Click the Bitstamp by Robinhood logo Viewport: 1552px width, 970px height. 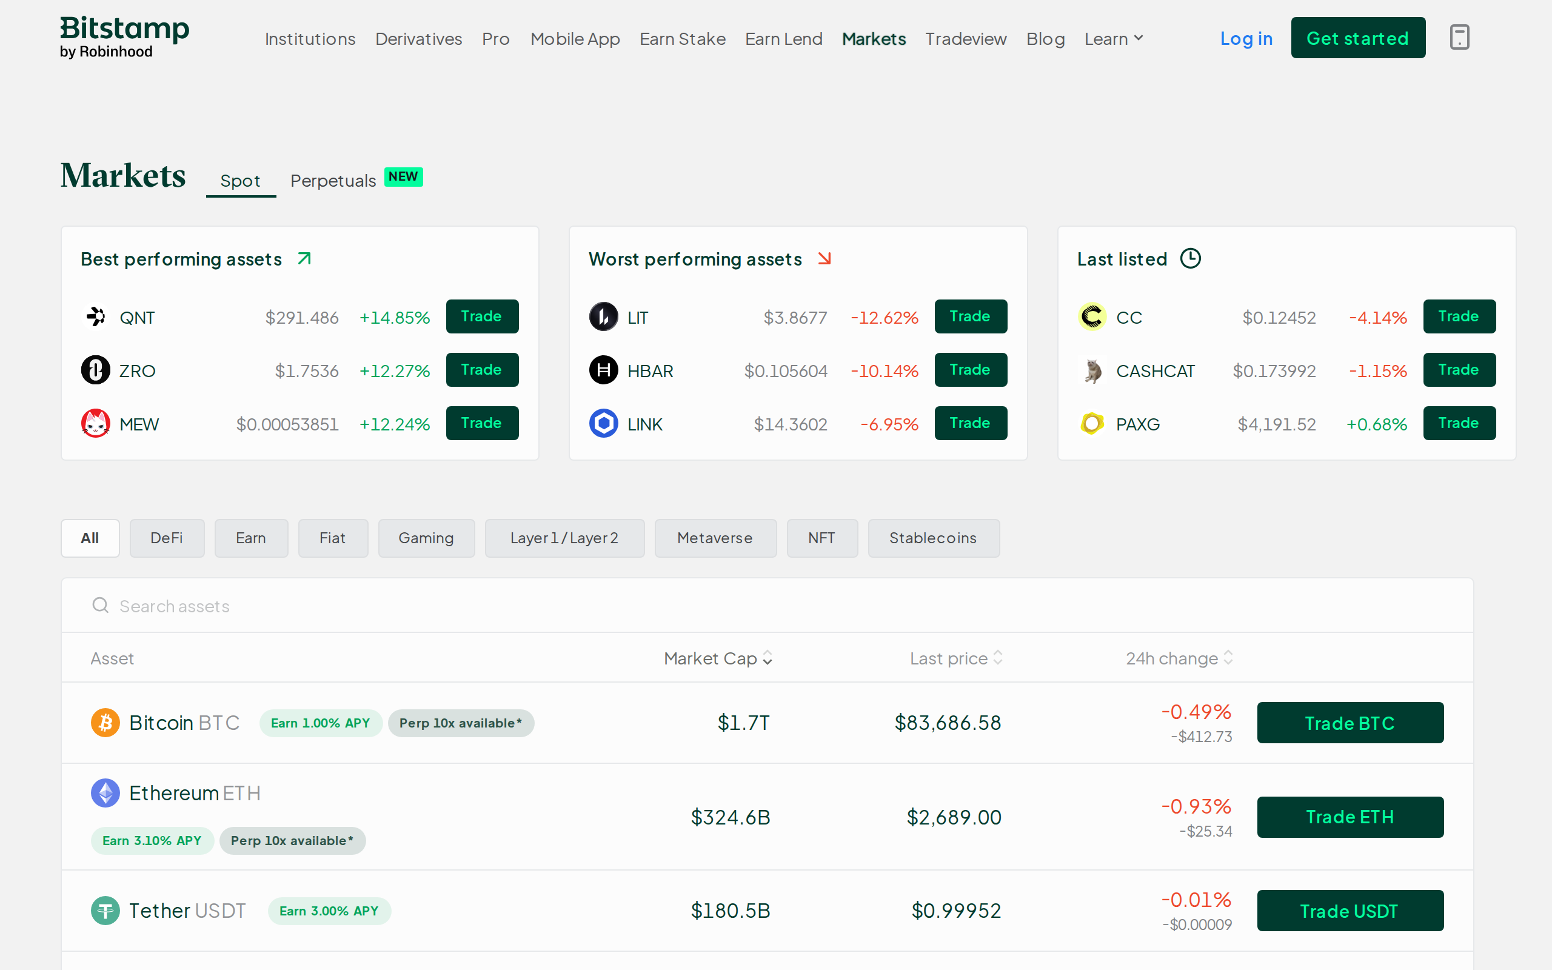(124, 37)
